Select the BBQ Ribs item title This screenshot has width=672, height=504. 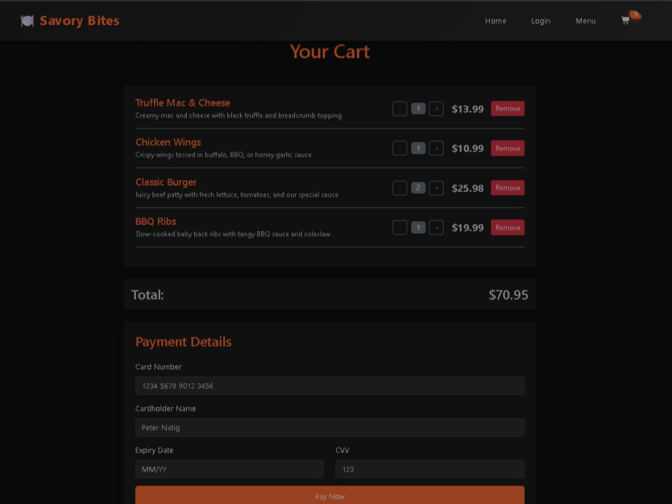point(156,222)
